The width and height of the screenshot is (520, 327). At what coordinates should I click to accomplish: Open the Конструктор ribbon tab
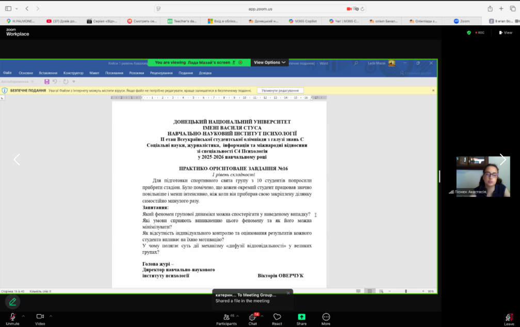pos(73,73)
